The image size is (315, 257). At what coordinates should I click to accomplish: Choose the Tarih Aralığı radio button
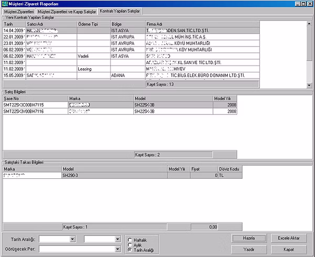[130, 249]
